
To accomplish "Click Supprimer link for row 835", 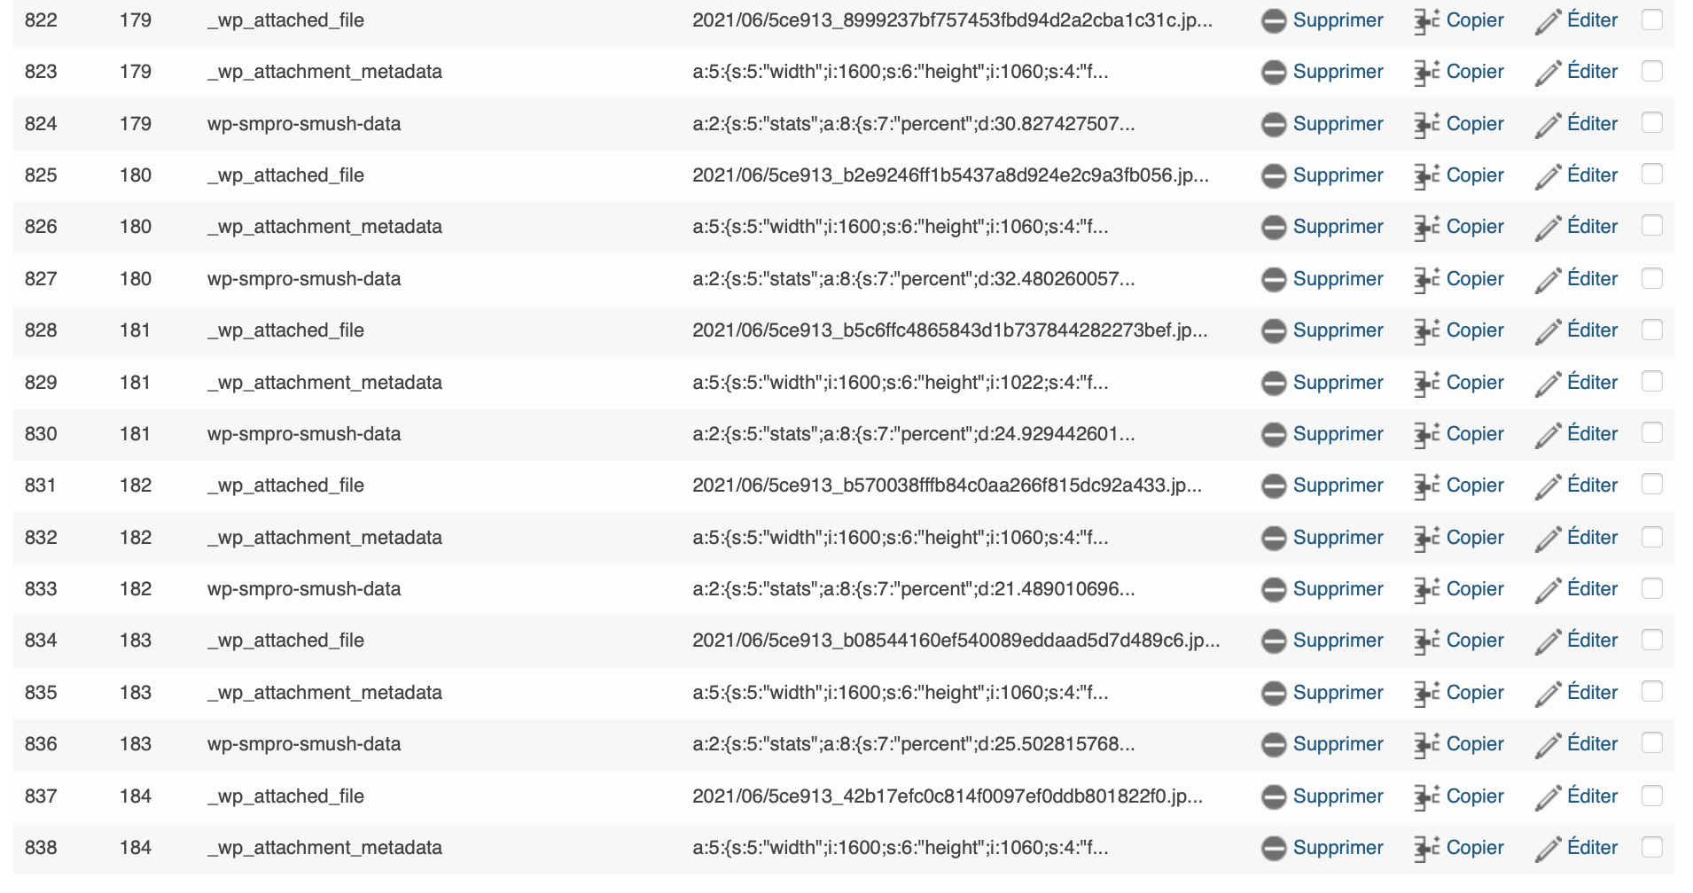I will (x=1338, y=693).
